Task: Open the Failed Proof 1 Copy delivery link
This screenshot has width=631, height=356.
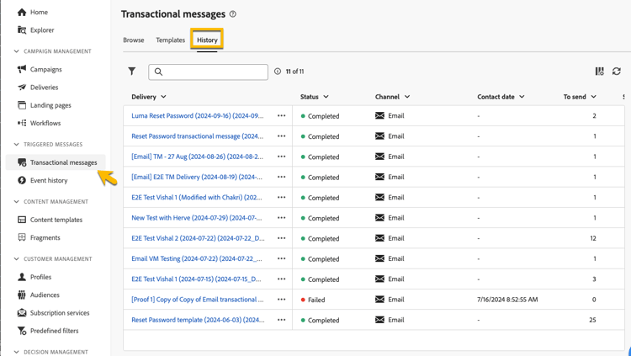Action: (197, 300)
